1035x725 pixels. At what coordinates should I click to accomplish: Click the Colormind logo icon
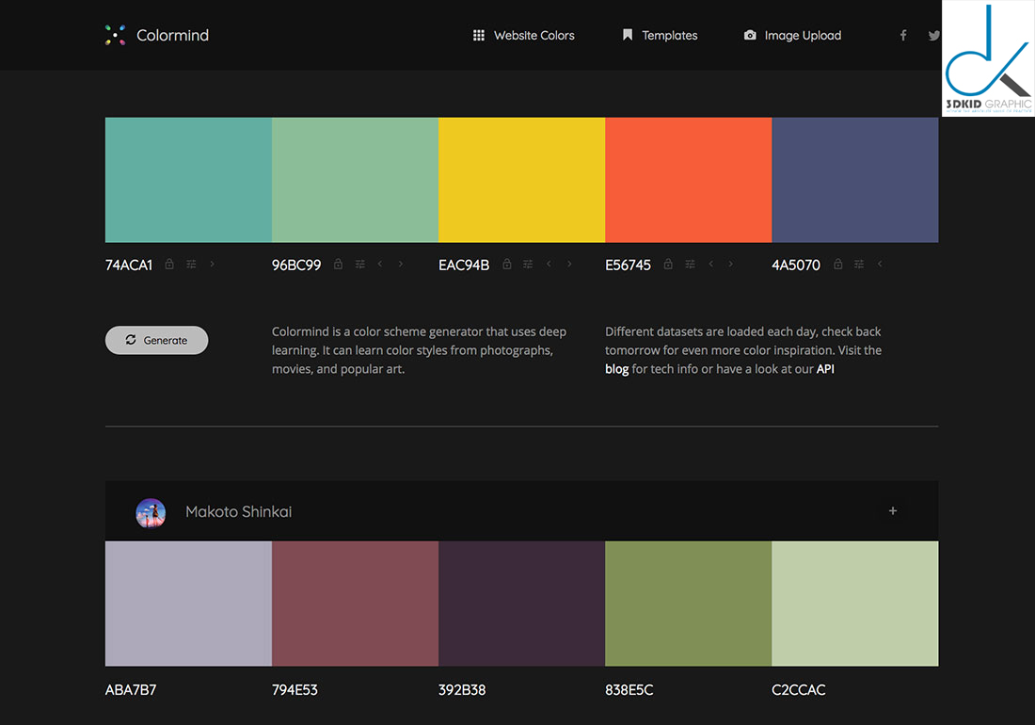(x=115, y=36)
